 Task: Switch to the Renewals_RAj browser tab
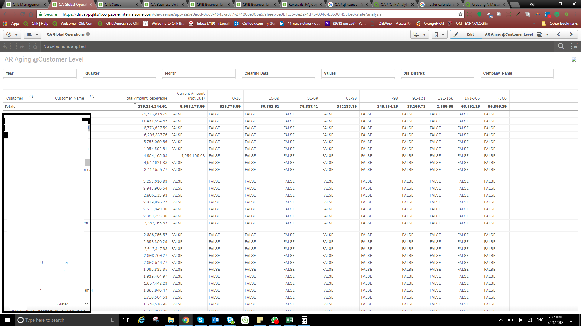pyautogui.click(x=301, y=5)
